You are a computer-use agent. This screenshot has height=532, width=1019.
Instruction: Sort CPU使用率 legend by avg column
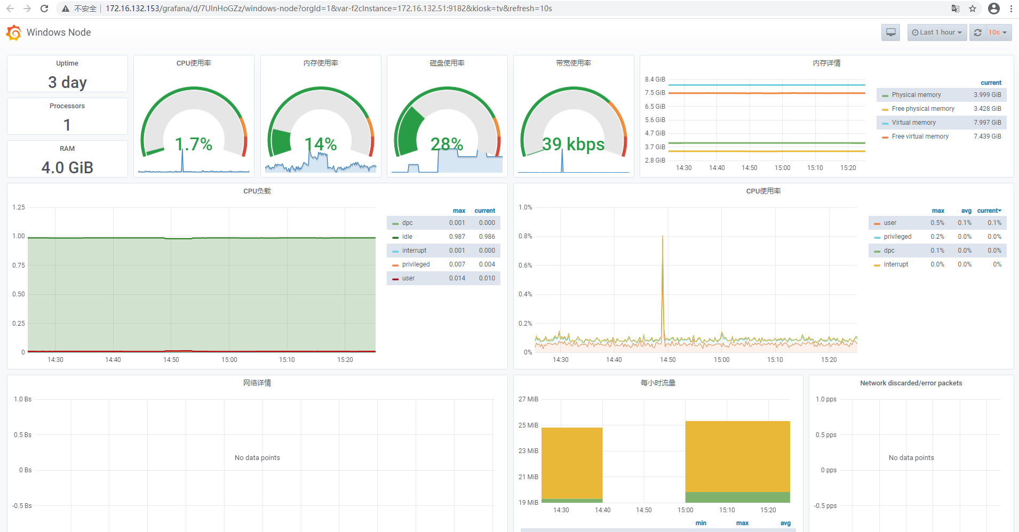tap(966, 211)
